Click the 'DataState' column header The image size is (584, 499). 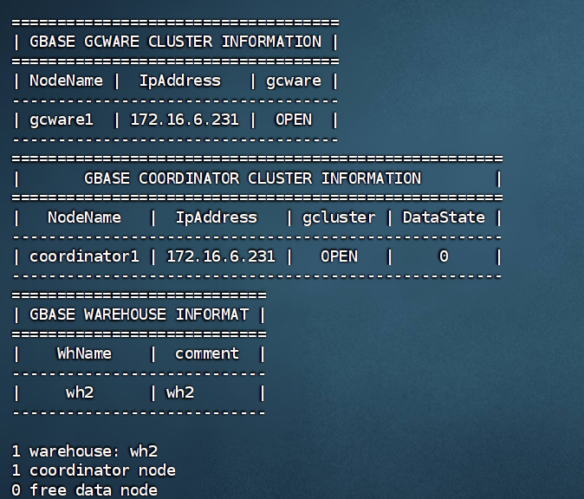click(x=444, y=217)
